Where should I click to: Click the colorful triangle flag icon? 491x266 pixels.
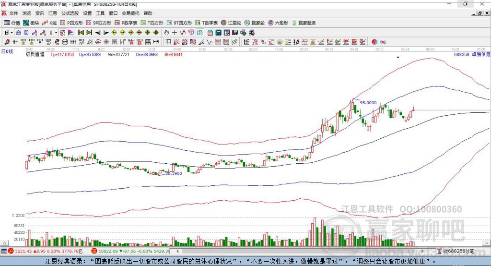[71, 33]
